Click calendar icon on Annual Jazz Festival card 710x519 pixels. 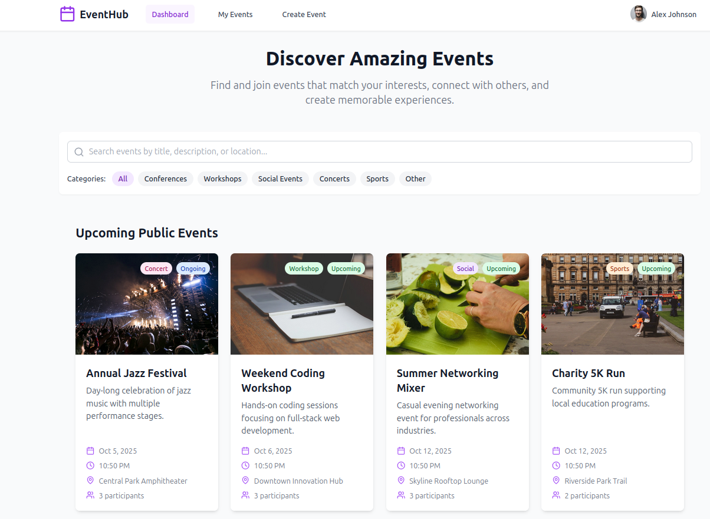90,451
